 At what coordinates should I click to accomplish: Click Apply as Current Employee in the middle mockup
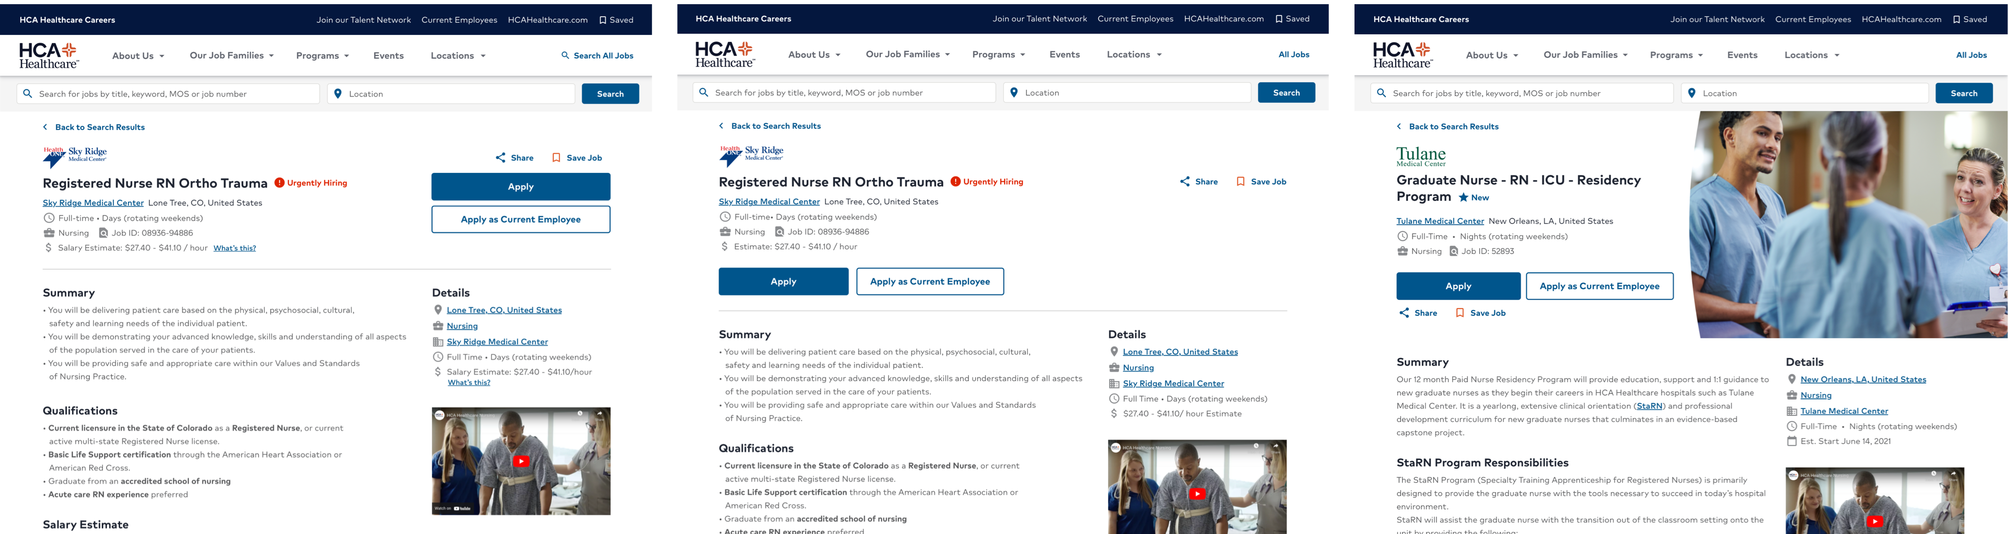(x=930, y=282)
